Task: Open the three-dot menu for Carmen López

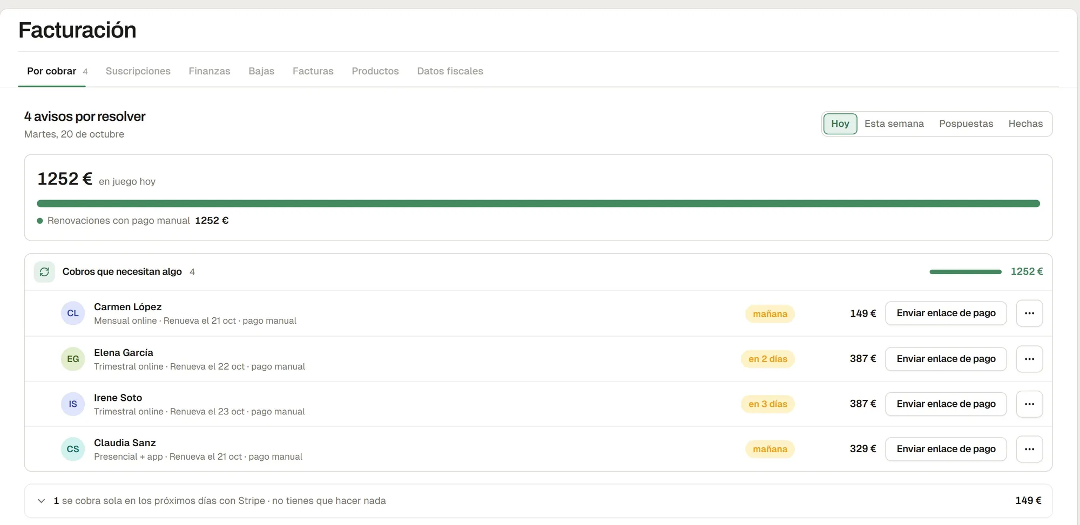Action: (x=1029, y=313)
